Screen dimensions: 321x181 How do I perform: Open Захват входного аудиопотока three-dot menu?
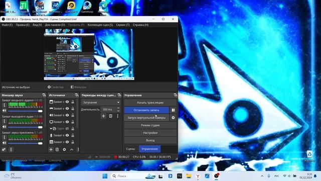(x=5, y=105)
